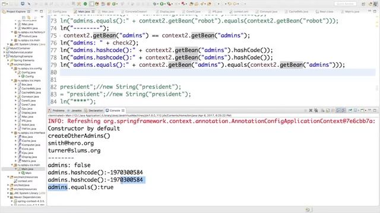Switch to Matrix.java editor tab
This screenshot has width=380, height=213.
(x=350, y=12)
